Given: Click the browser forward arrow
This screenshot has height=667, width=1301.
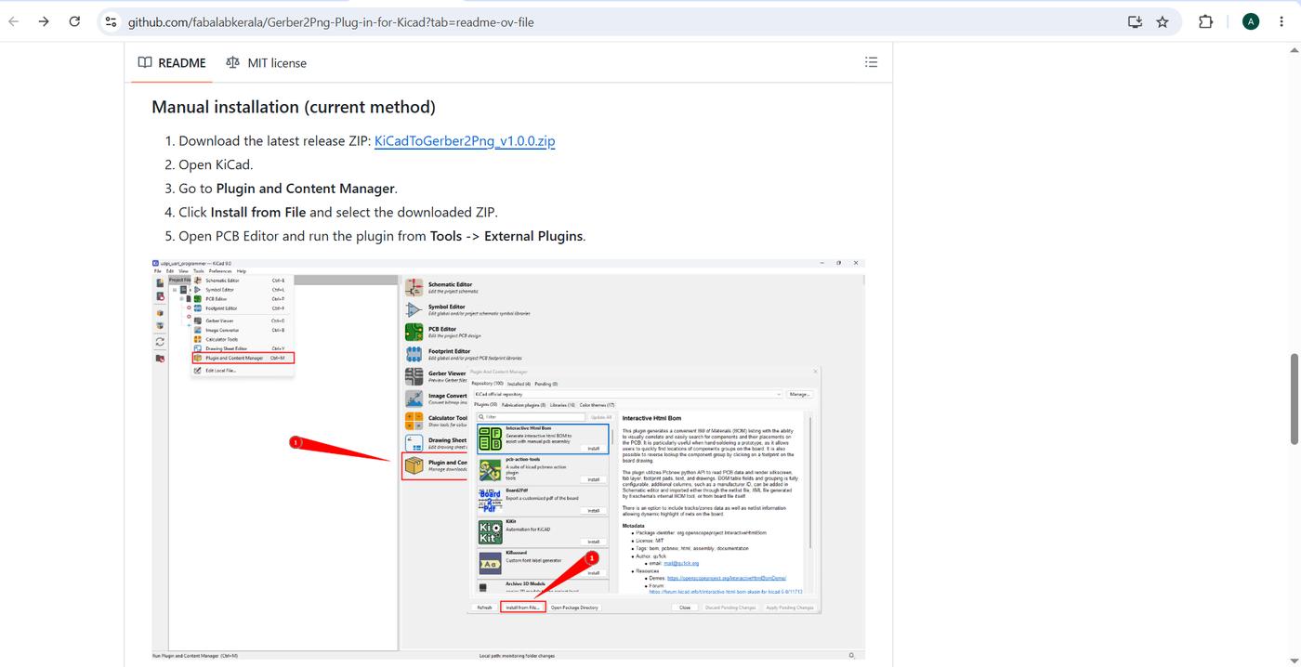Looking at the screenshot, I should (x=44, y=21).
